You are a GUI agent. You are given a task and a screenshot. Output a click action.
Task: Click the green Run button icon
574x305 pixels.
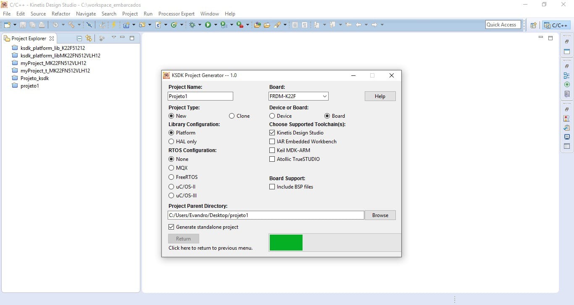(x=208, y=25)
